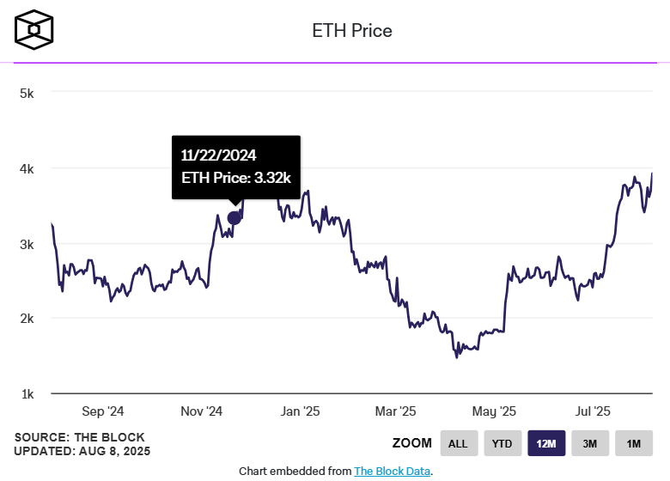The height and width of the screenshot is (481, 670).
Task: Click the Jul '25 axis label
Action: pos(592,411)
